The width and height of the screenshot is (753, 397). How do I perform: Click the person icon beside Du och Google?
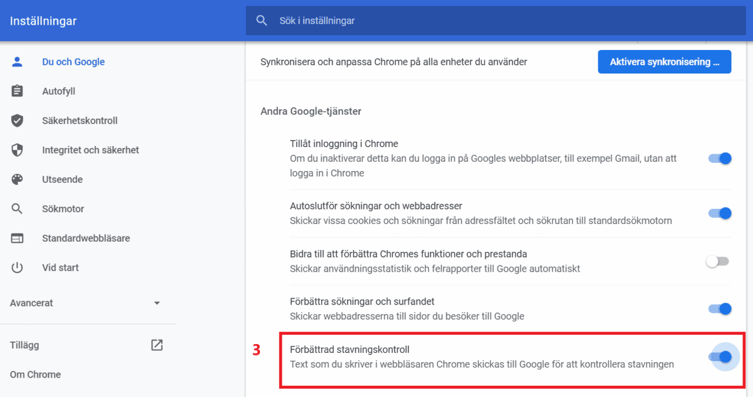[17, 62]
